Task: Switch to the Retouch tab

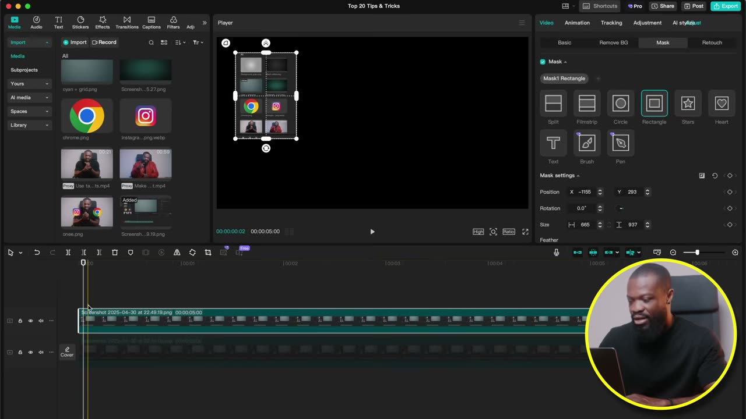Action: click(712, 42)
